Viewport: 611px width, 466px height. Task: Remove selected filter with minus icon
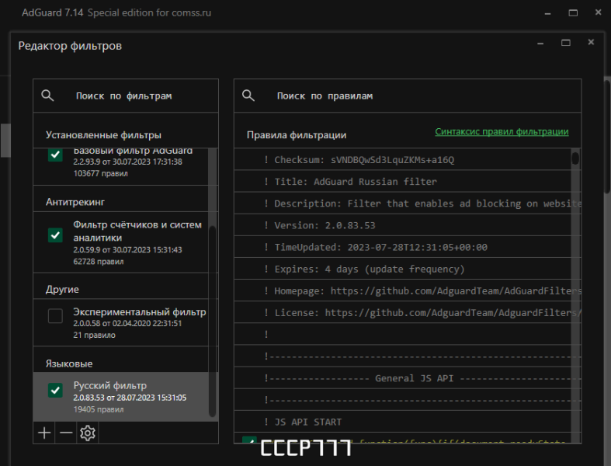pyautogui.click(x=66, y=433)
